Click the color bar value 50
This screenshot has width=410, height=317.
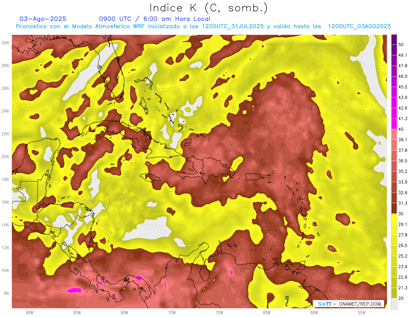401,44
